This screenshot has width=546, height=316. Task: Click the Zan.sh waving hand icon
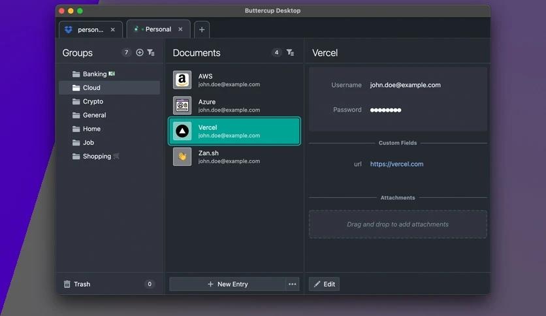tap(182, 157)
